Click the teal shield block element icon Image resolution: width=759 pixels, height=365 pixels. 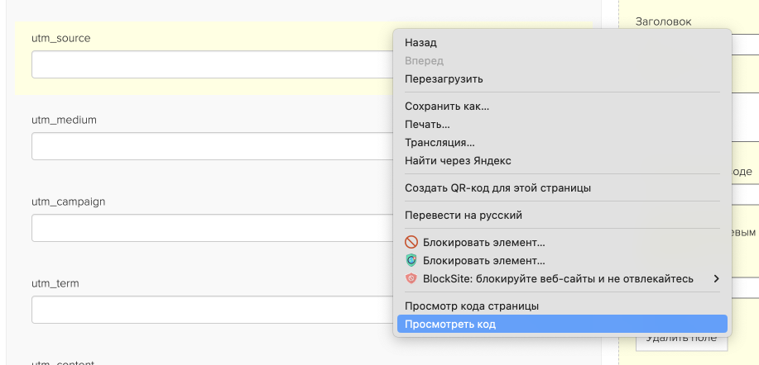[x=411, y=261]
